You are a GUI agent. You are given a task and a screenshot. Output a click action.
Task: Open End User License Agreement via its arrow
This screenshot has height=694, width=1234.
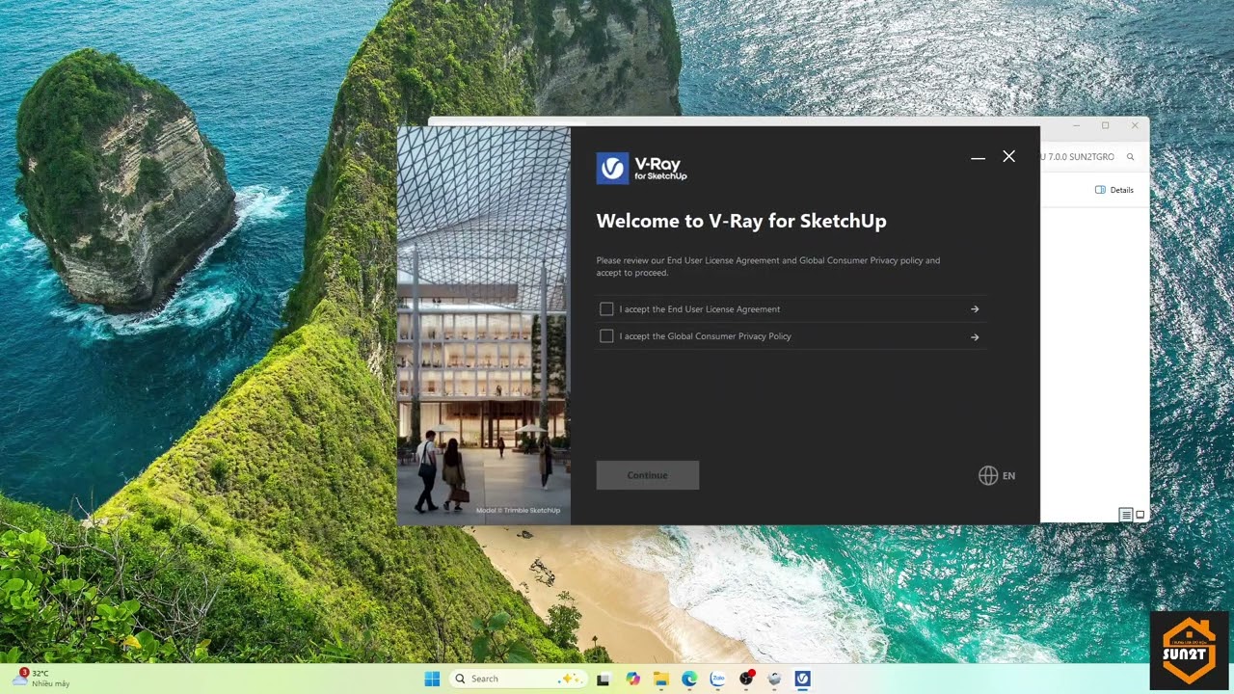975,309
